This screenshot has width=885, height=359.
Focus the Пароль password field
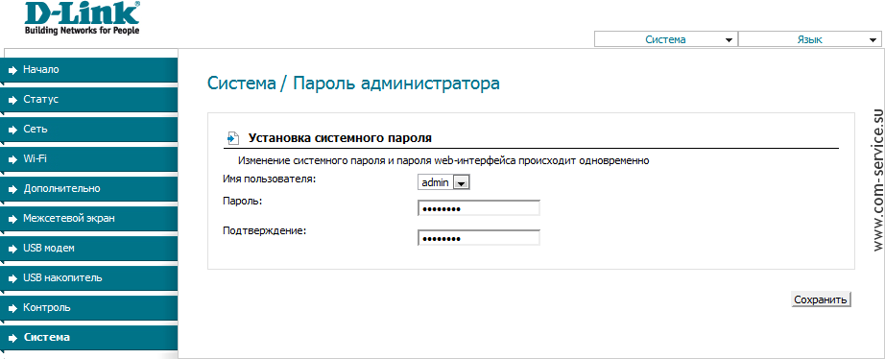click(x=479, y=208)
